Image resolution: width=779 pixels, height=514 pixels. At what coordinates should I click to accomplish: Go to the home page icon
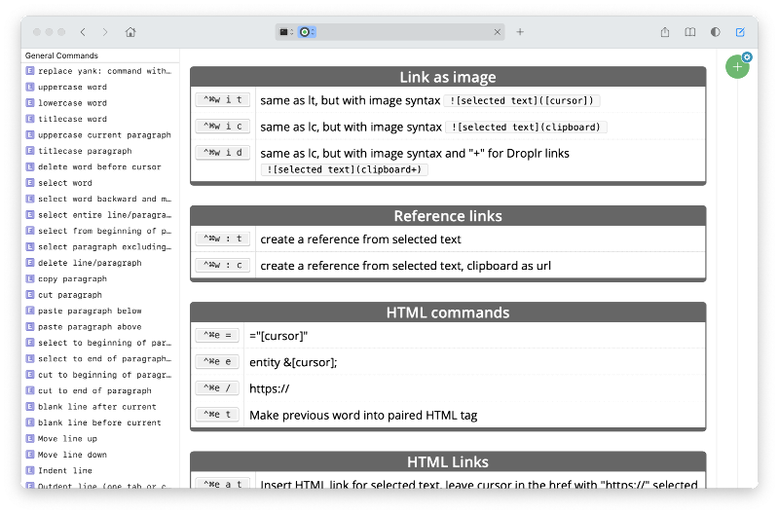(130, 32)
